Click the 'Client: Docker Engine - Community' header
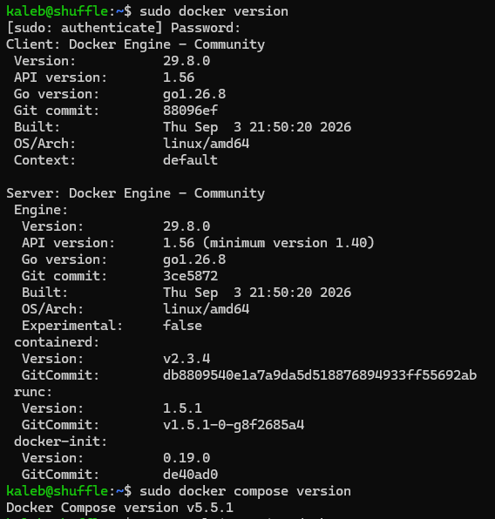This screenshot has width=495, height=519. [135, 44]
